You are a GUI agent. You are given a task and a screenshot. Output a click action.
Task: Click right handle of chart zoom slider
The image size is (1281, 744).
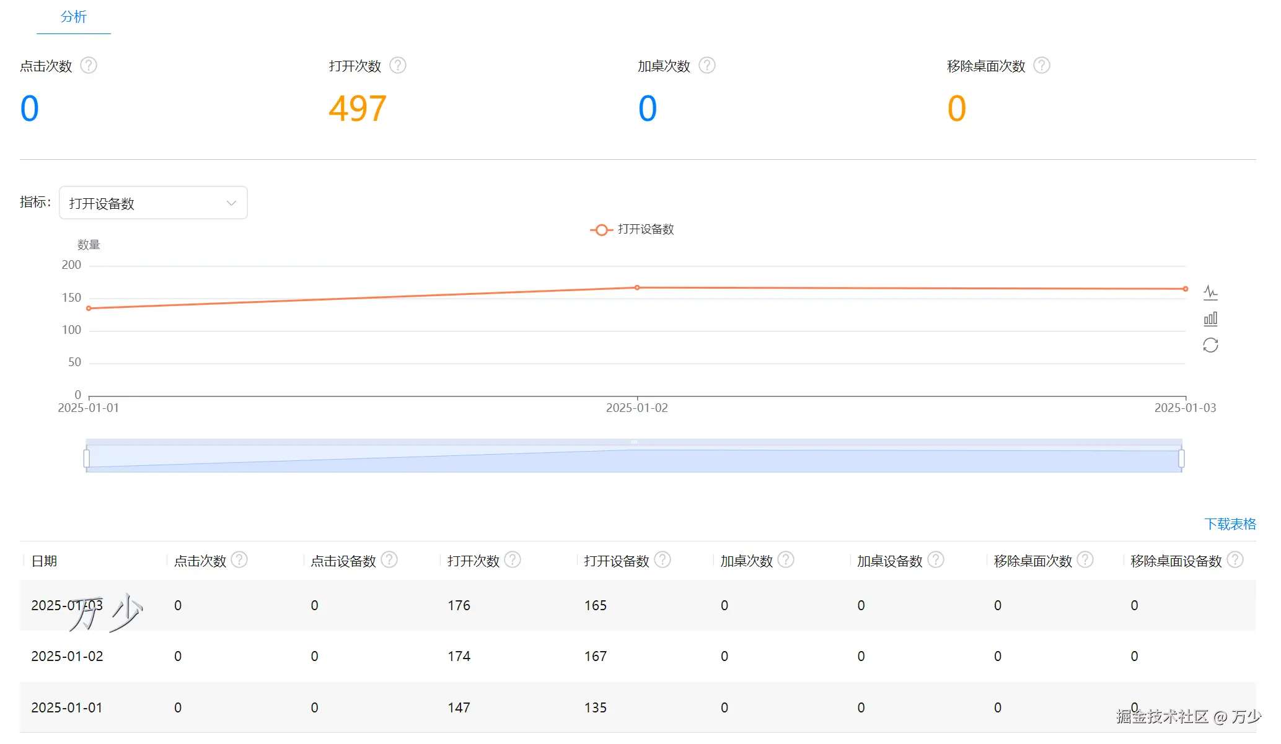[1181, 458]
